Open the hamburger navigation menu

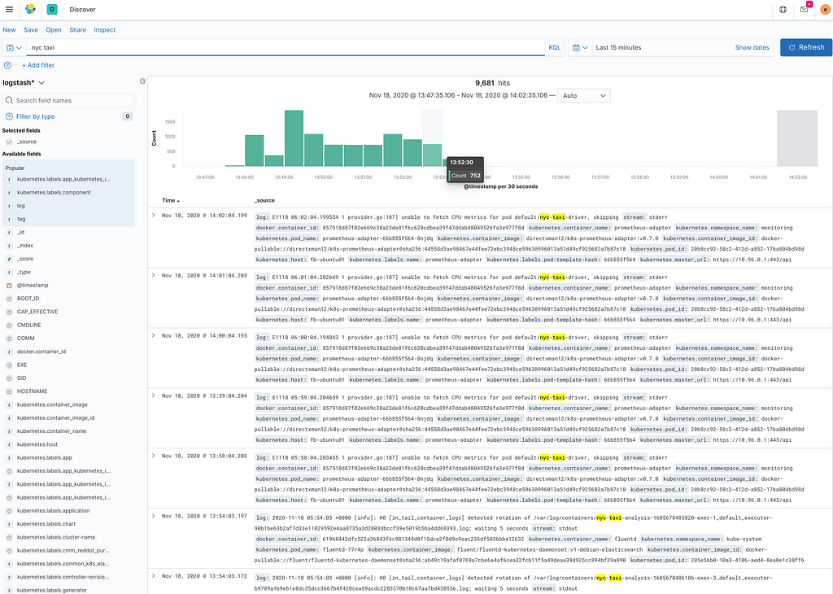9,10
